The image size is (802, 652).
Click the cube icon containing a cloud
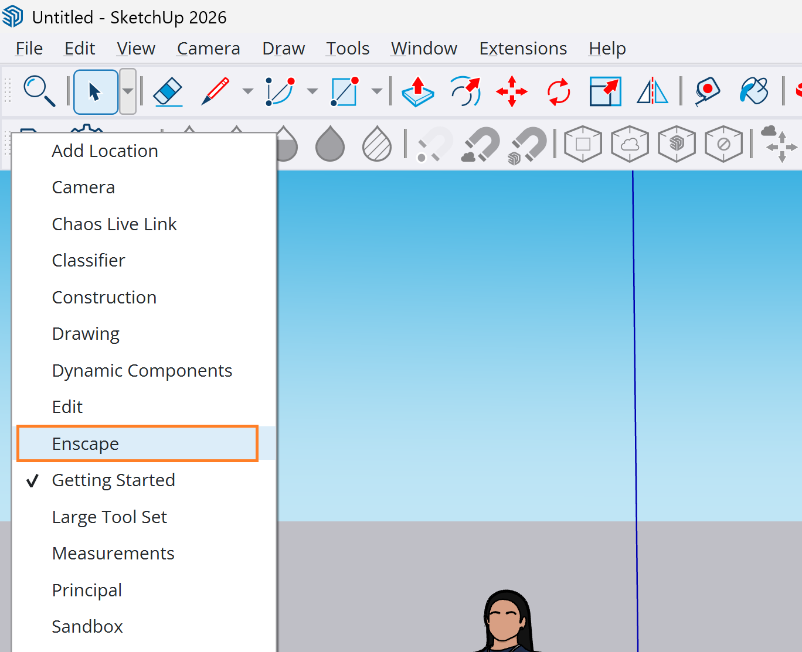(x=630, y=144)
